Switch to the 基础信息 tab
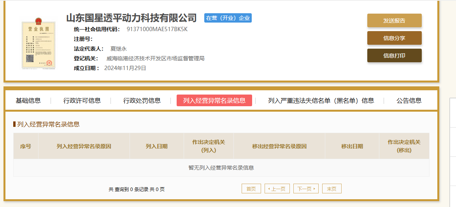Viewport: 456px width, 207px height. coord(28,101)
